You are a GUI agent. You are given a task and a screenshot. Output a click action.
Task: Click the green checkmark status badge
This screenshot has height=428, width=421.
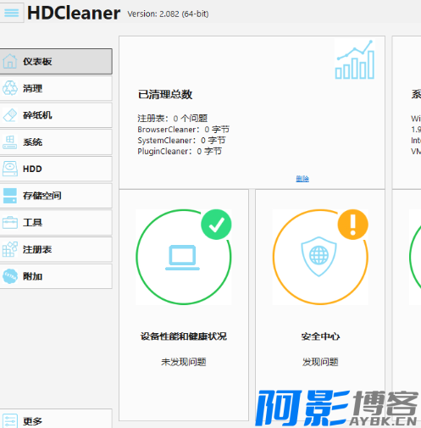click(216, 225)
